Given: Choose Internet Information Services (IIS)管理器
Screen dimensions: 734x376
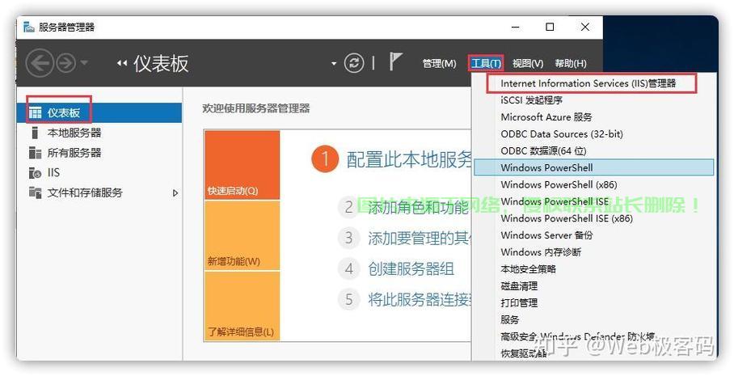Looking at the screenshot, I should 588,83.
